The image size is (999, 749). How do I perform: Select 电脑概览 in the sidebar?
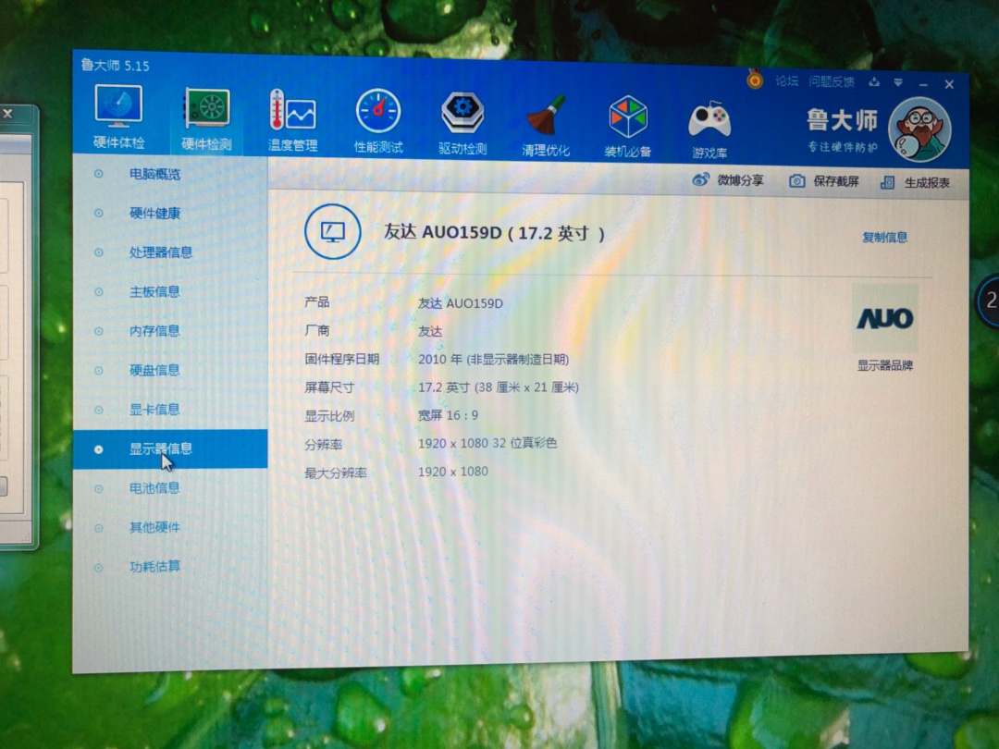170,174
